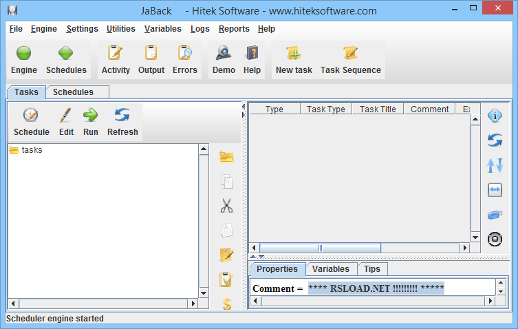Click the table vertical scrollbar up arrow

pos(475,119)
